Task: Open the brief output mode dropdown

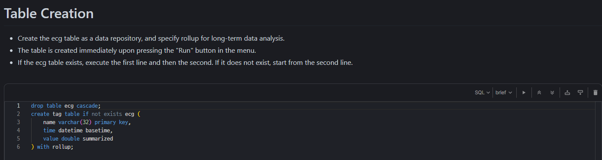Action: pyautogui.click(x=504, y=93)
